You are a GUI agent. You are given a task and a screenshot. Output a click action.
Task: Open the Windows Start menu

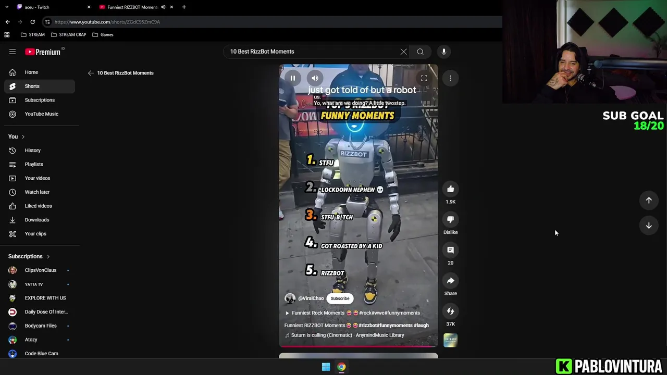326,367
